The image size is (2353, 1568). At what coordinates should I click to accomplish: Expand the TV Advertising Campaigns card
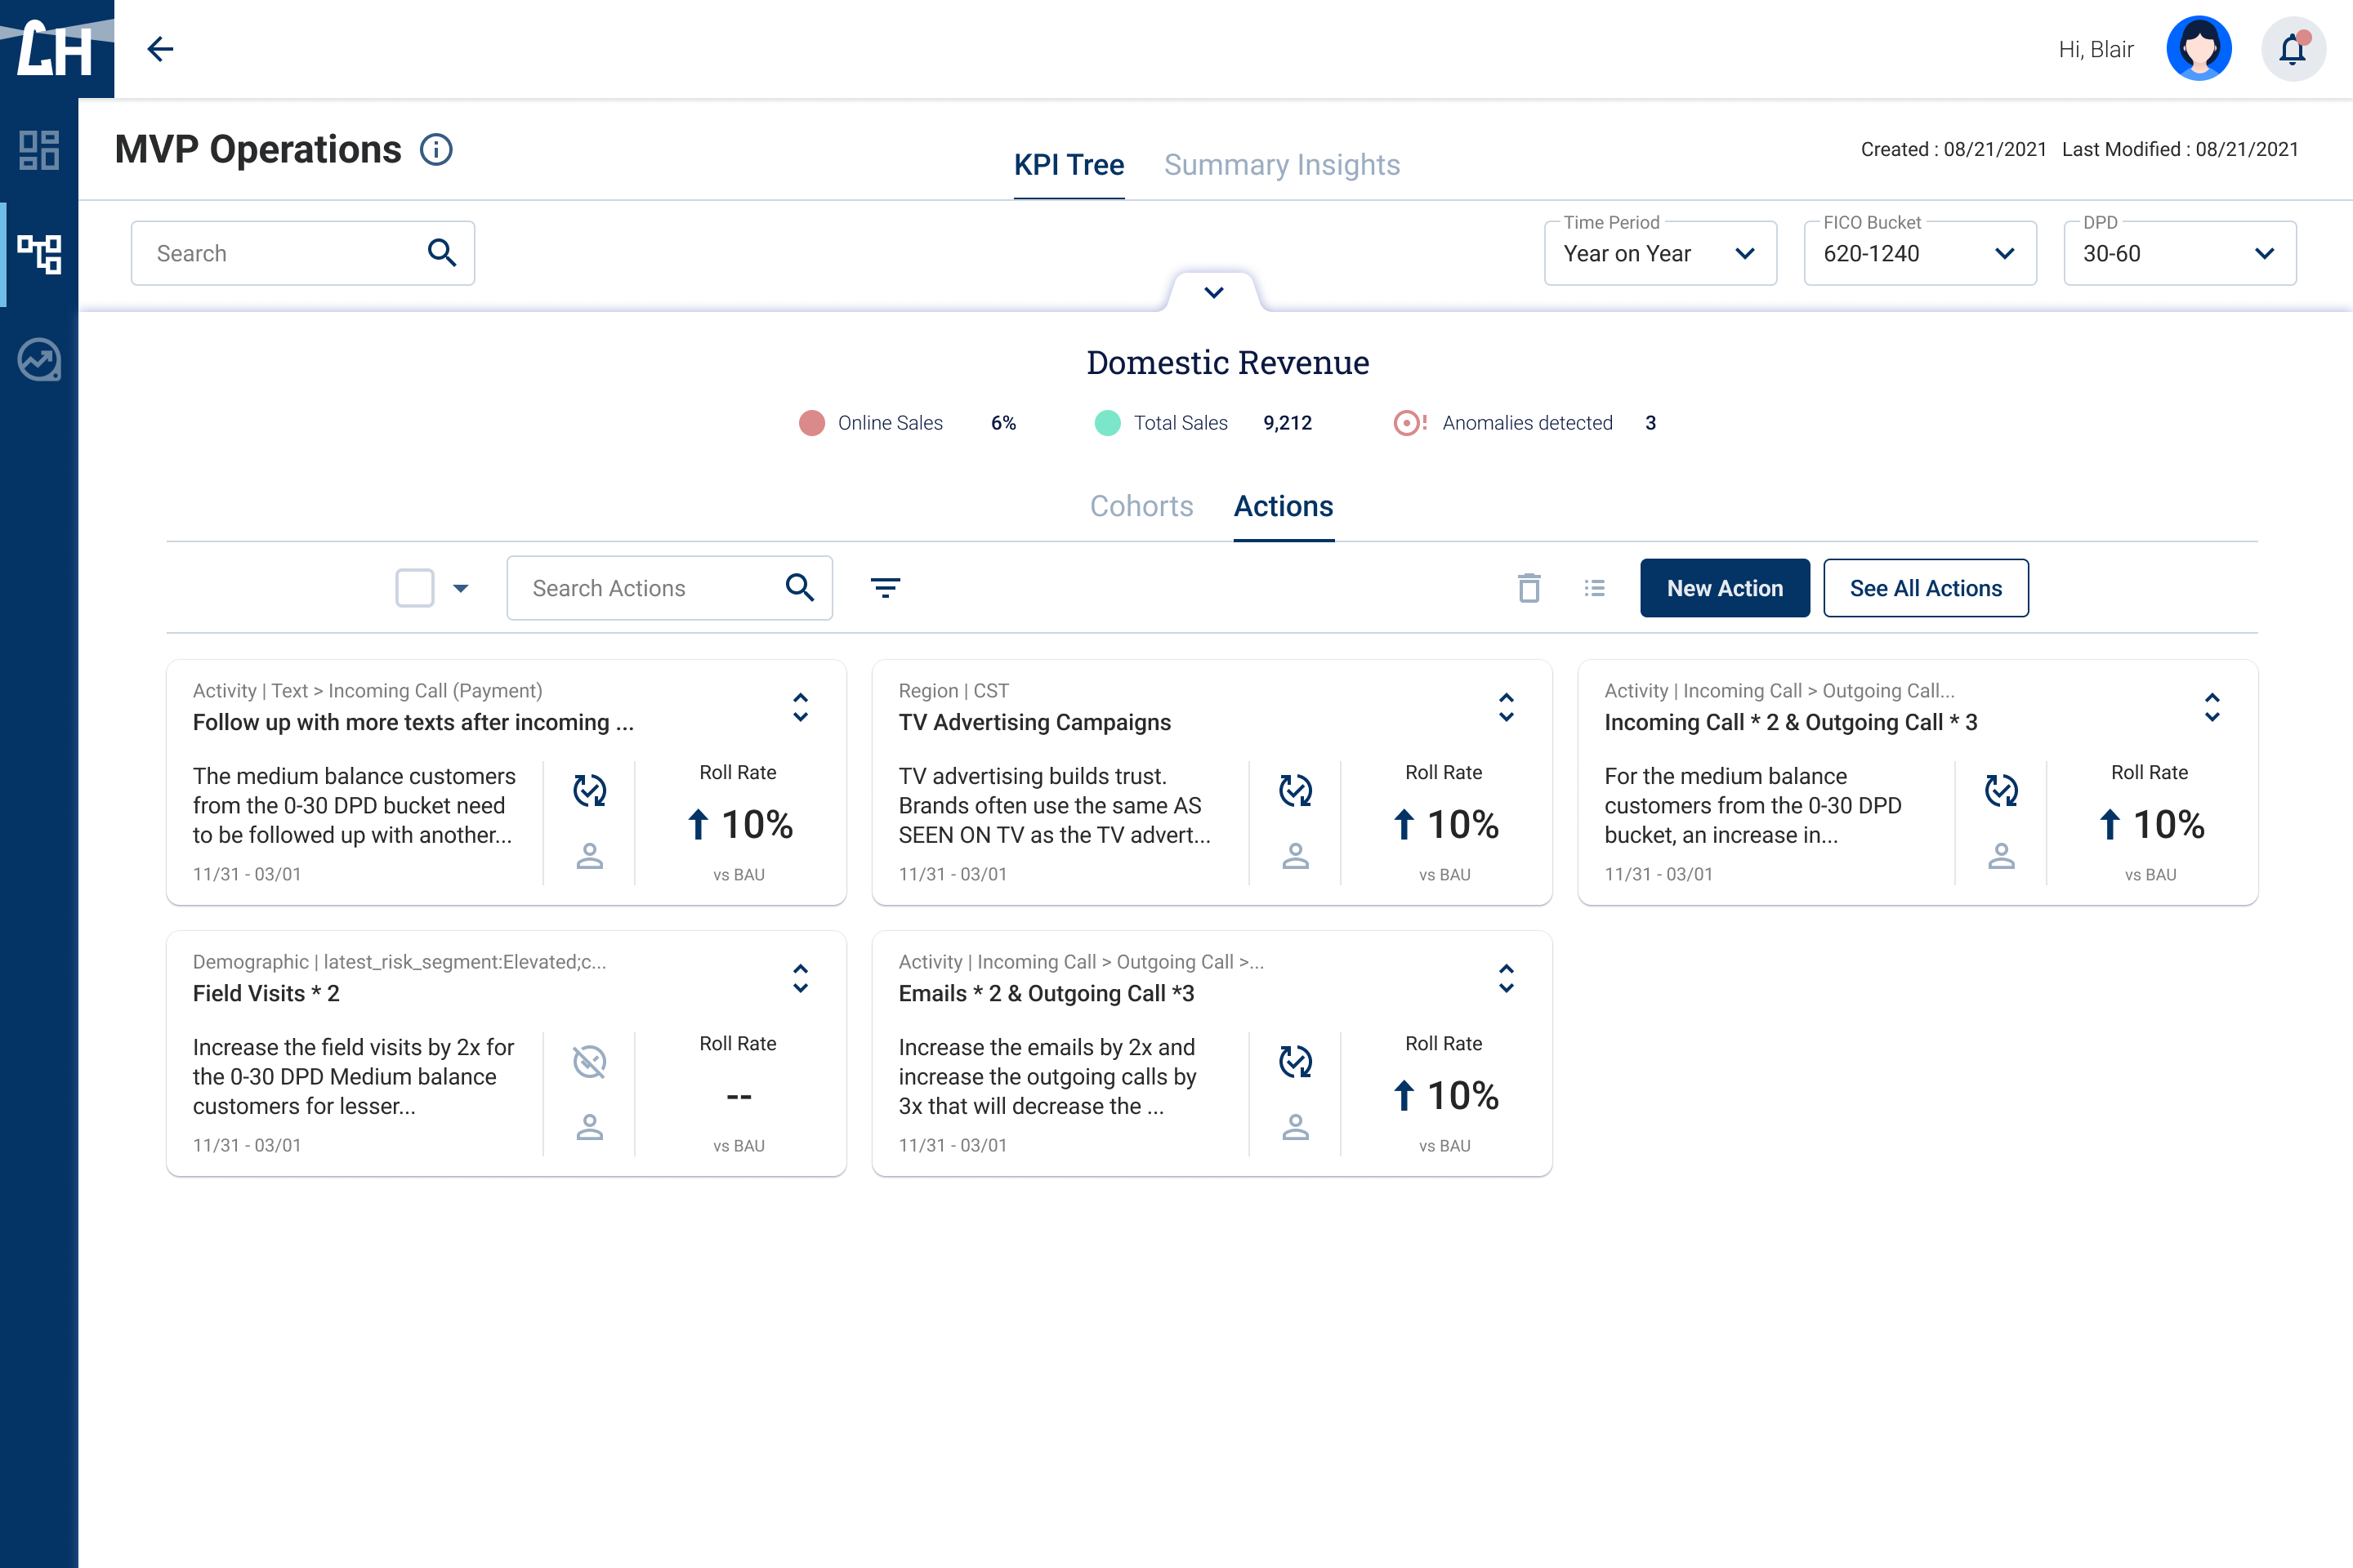pos(1506,707)
